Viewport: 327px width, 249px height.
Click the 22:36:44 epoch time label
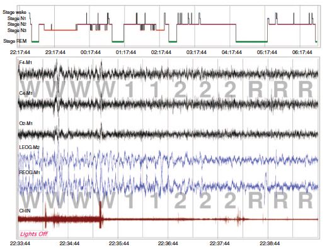[x=168, y=243]
